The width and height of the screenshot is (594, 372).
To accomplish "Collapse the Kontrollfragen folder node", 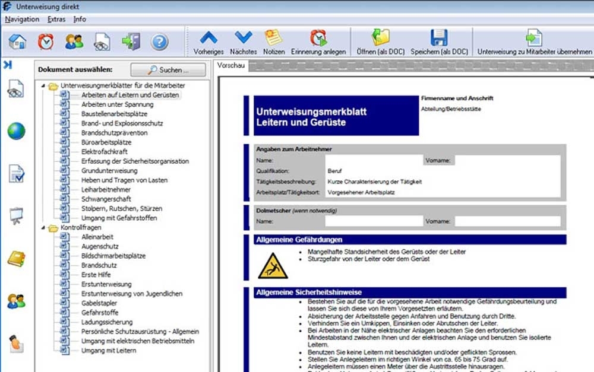I will pos(43,227).
